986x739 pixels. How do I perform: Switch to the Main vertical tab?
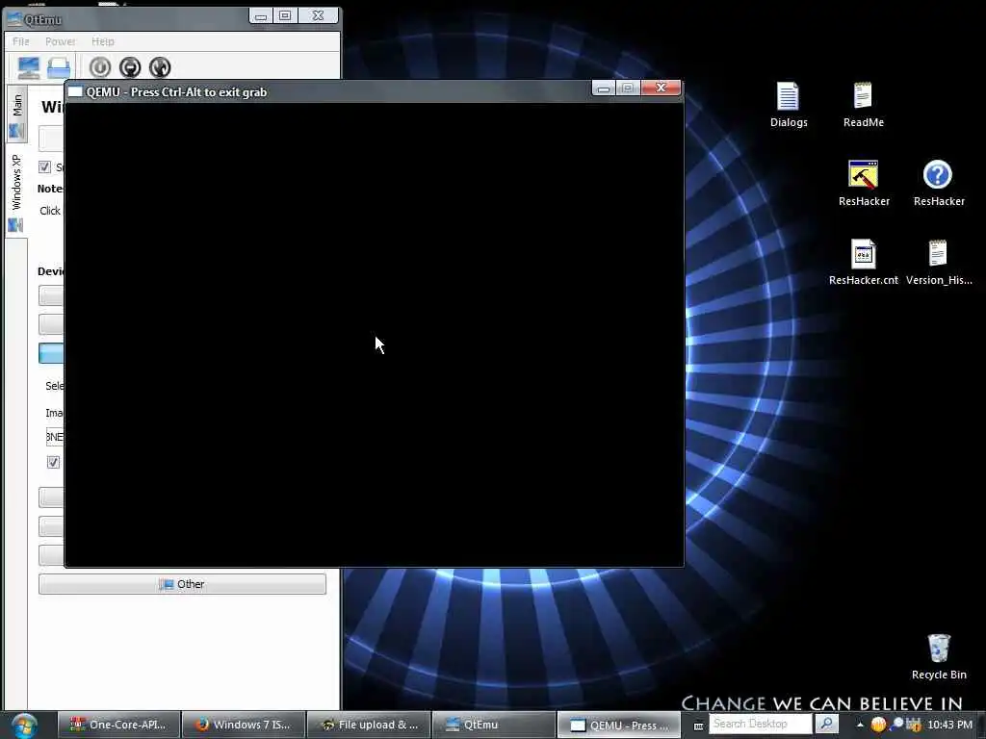17,115
